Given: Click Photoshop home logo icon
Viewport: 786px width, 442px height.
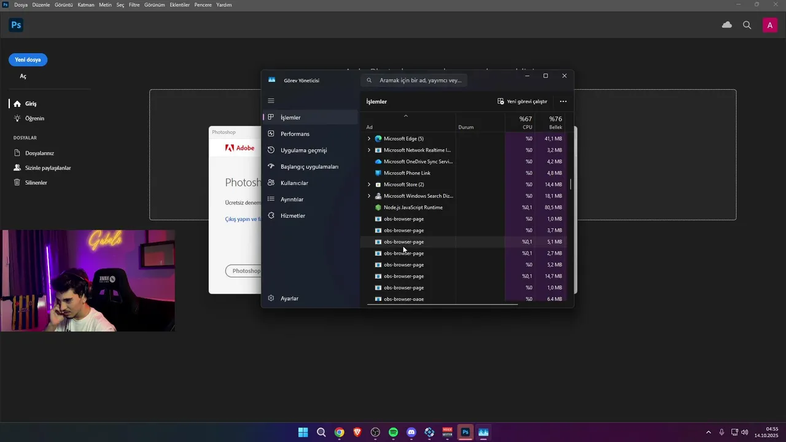Looking at the screenshot, I should click(16, 25).
